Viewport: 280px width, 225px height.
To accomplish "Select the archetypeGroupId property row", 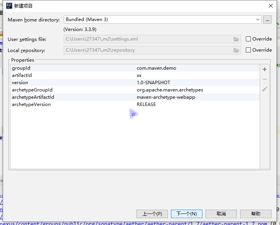I will click(135, 90).
